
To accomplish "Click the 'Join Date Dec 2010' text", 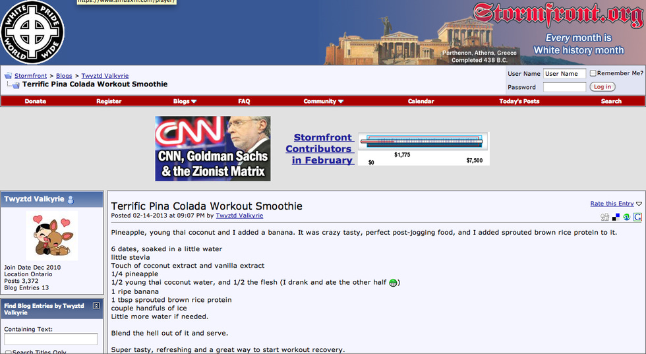I will point(32,268).
